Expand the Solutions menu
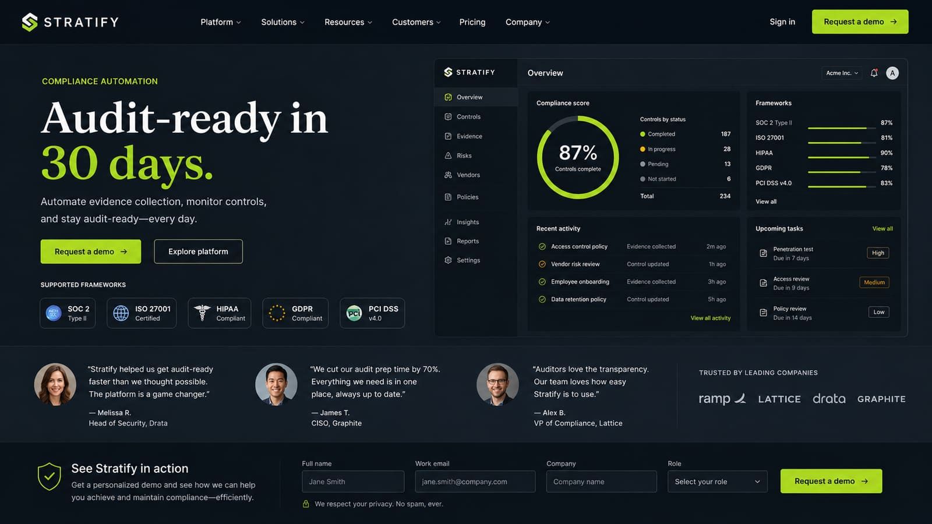Image resolution: width=932 pixels, height=524 pixels. (283, 22)
